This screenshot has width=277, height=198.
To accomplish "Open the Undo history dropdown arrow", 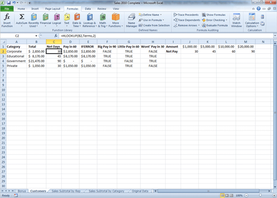I will 18,3.
